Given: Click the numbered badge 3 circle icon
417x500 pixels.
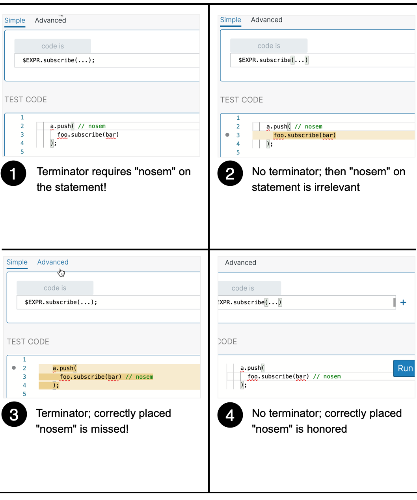Looking at the screenshot, I should (x=14, y=414).
